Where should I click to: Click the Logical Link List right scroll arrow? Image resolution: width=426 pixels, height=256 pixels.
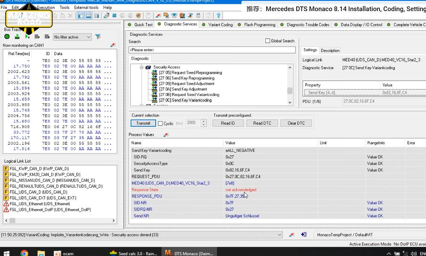[114, 221]
